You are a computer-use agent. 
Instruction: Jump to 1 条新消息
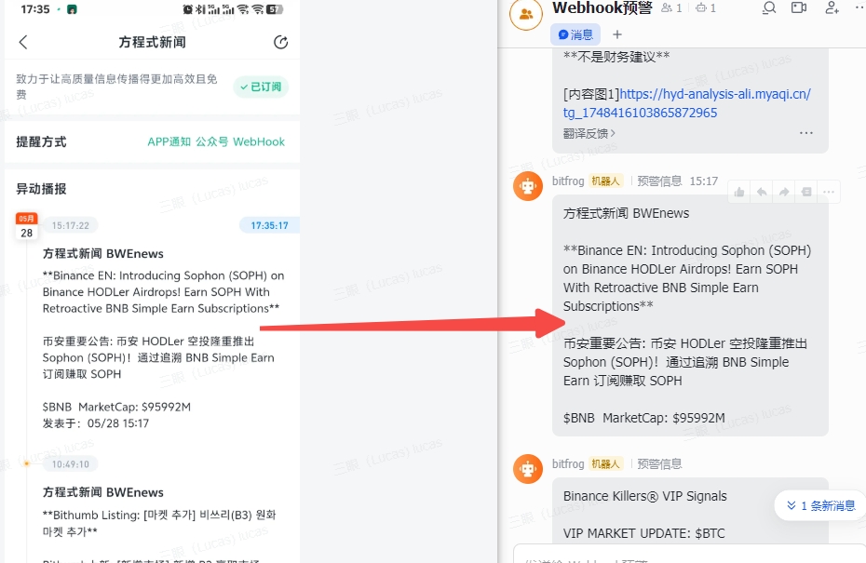tap(820, 505)
